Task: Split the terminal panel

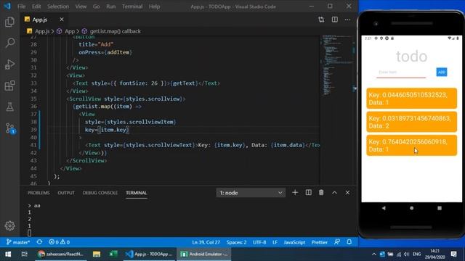Action: [x=308, y=193]
